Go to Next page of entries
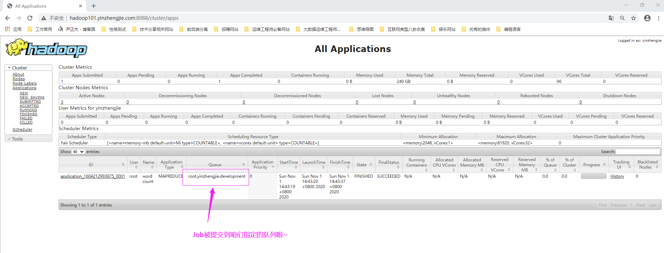This screenshot has width=664, height=253. [x=640, y=205]
